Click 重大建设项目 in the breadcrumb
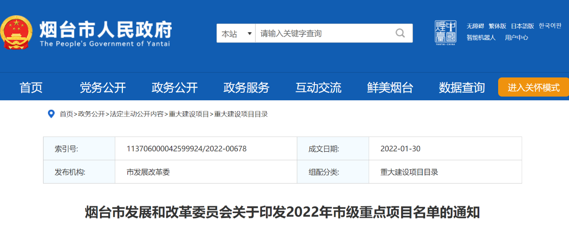The image size is (569, 231). click(x=189, y=114)
